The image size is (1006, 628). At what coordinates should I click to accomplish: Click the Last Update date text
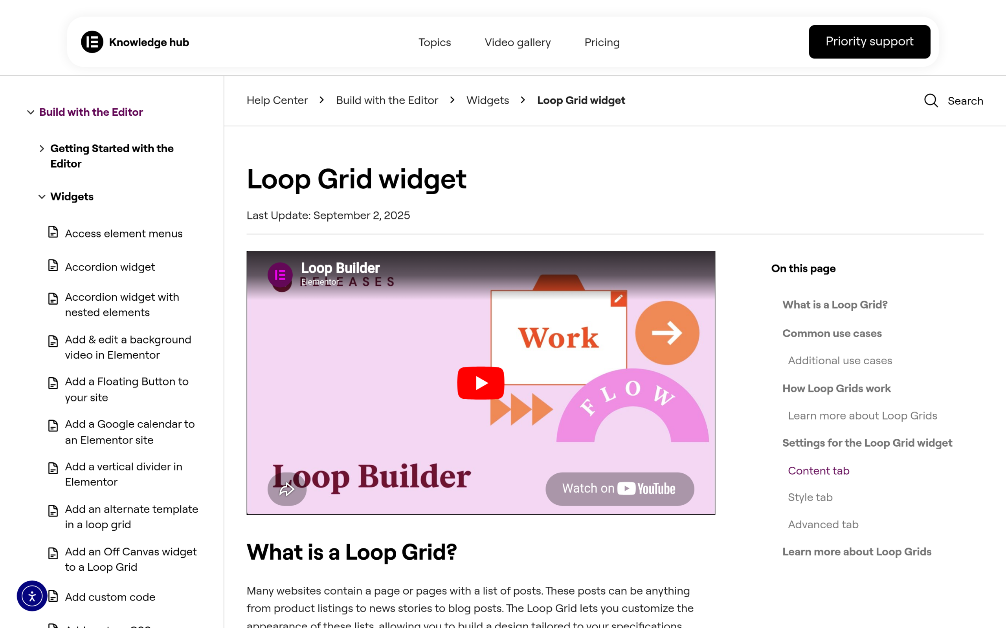tap(328, 215)
